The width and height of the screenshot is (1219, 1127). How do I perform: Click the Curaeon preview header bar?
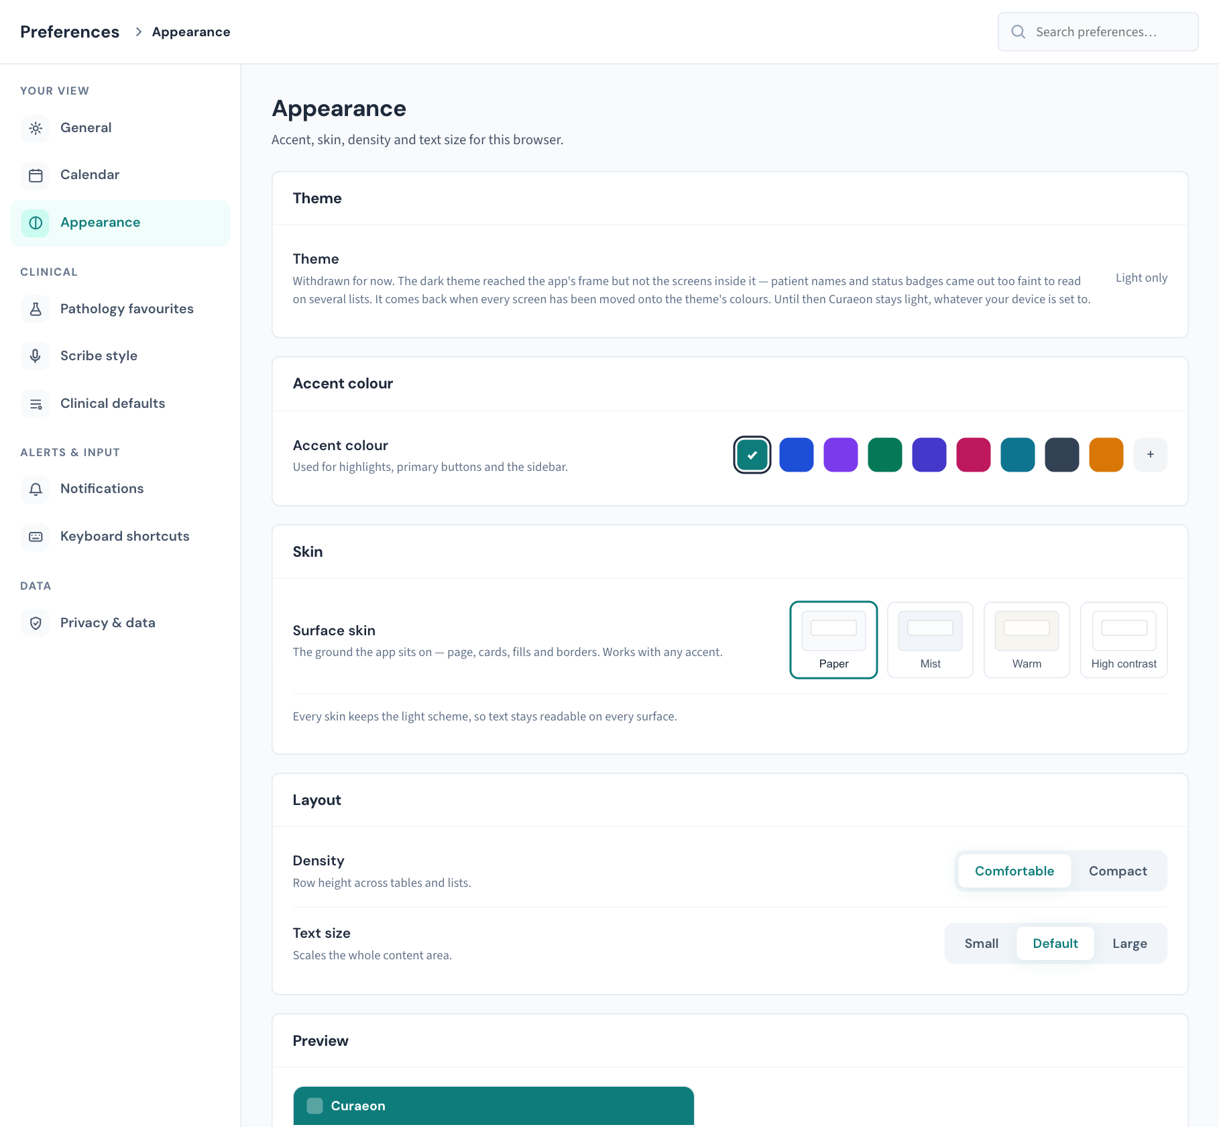tap(494, 1106)
